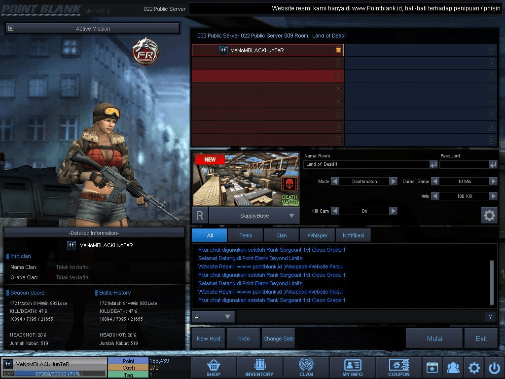Toggle Kill Cam with right arrow
Screen dimensions: 505x379
(393, 211)
